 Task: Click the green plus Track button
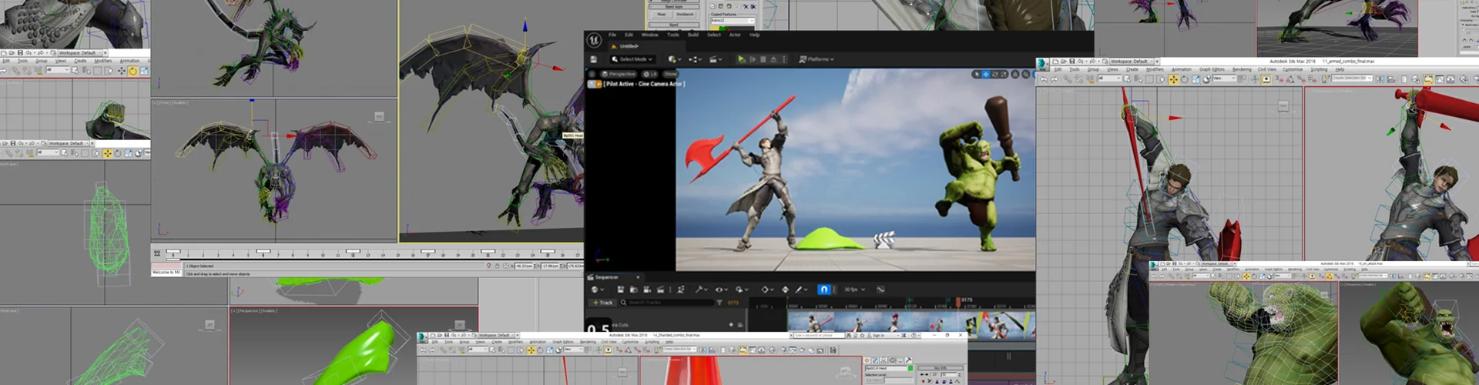(602, 303)
